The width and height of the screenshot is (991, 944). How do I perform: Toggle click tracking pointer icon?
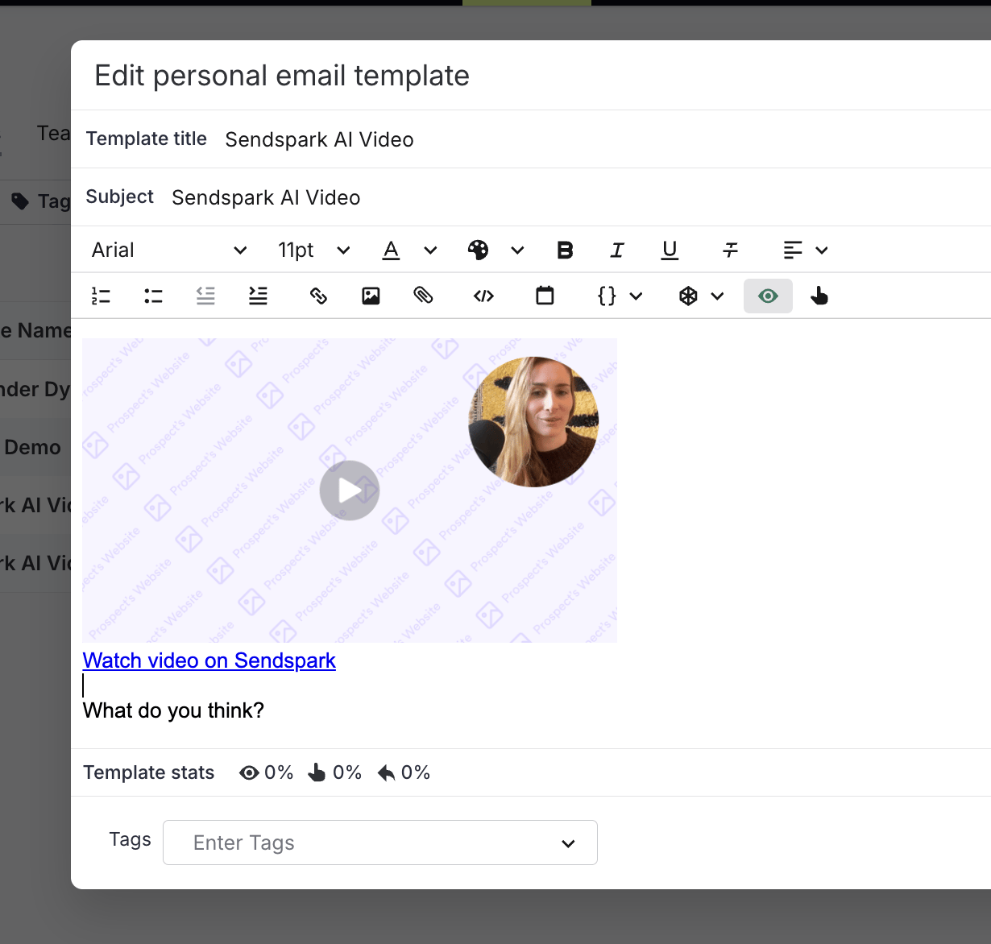pyautogui.click(x=819, y=296)
